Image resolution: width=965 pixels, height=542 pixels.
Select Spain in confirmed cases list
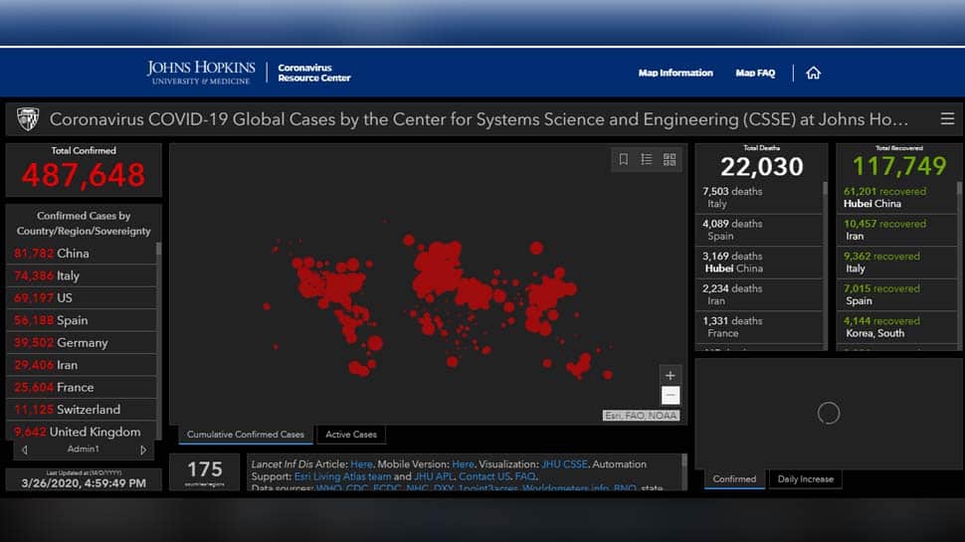(x=81, y=320)
